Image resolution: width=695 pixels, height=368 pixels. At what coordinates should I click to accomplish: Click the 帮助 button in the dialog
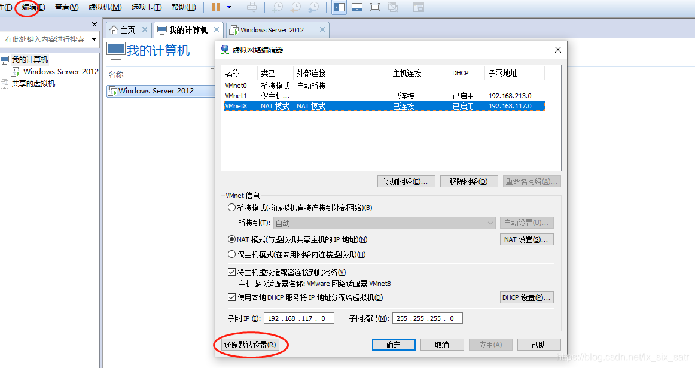(x=539, y=345)
